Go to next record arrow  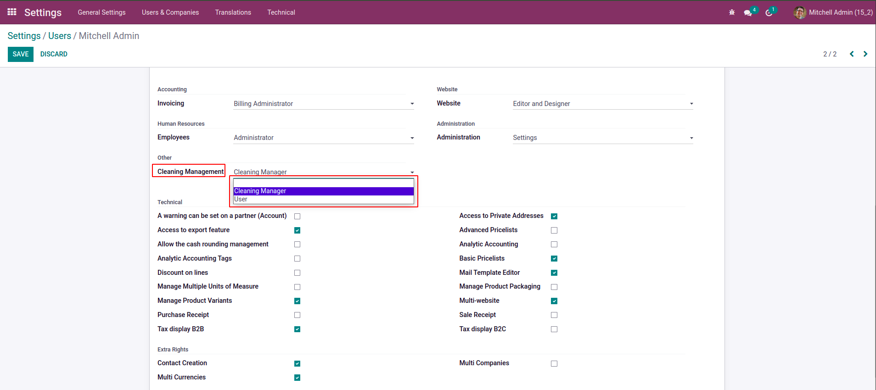pyautogui.click(x=865, y=54)
